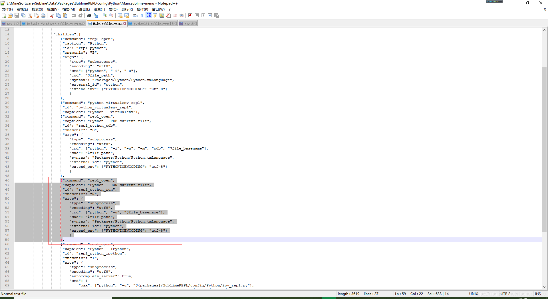Cut selection with the scissors icon
The height and width of the screenshot is (299, 548).
[x=52, y=15]
